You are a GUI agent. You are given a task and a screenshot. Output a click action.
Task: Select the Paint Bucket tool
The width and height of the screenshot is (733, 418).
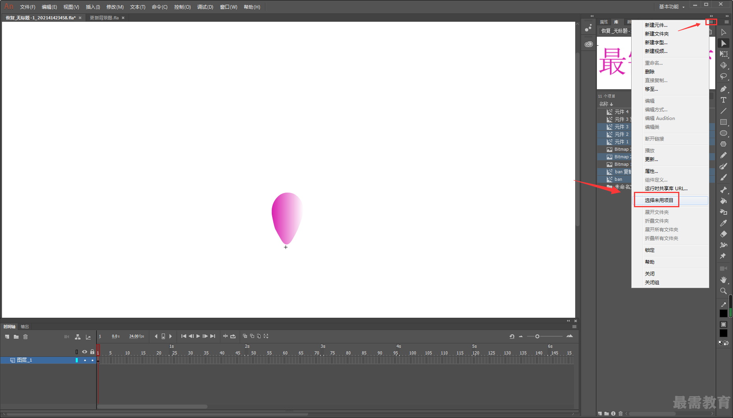point(724,201)
